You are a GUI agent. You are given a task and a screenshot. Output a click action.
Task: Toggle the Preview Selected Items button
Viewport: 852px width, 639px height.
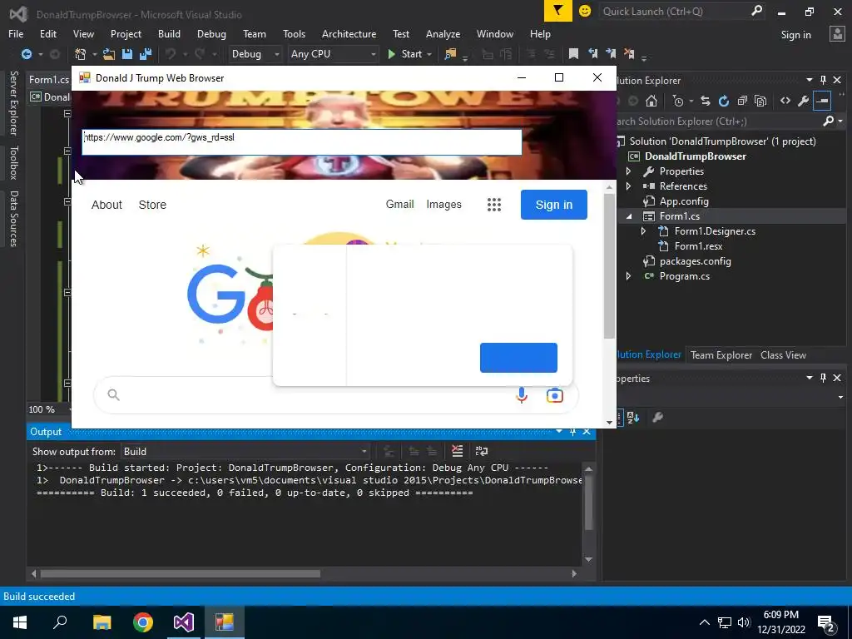point(822,101)
